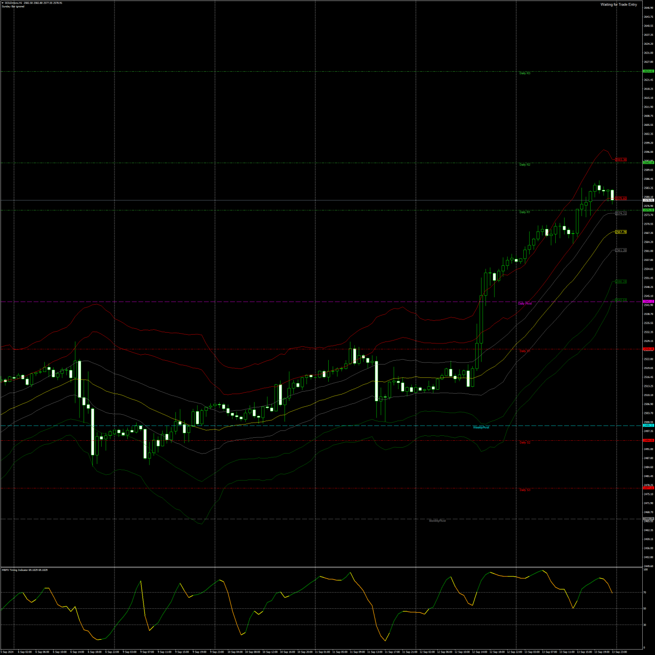655x655 pixels.
Task: Select the red 'Daily S2' label
Action: 525,442
